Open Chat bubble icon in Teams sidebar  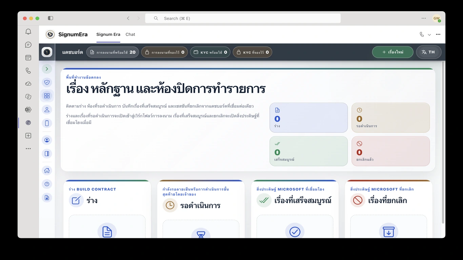coord(28,45)
